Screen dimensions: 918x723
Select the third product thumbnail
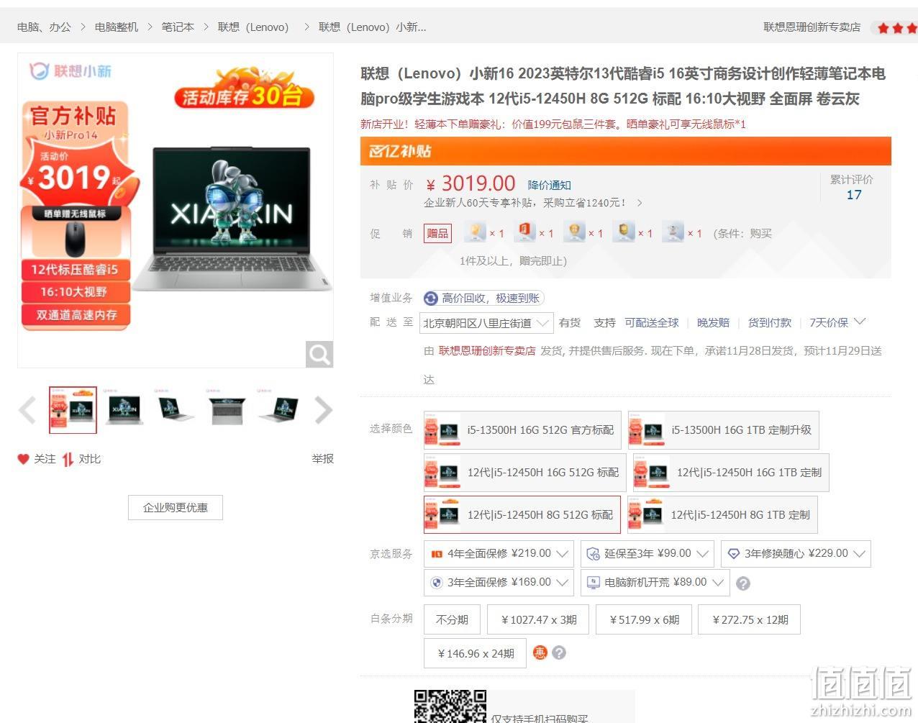click(176, 410)
